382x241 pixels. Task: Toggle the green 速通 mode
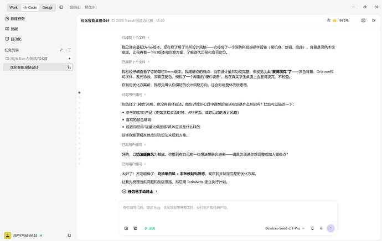point(149,228)
